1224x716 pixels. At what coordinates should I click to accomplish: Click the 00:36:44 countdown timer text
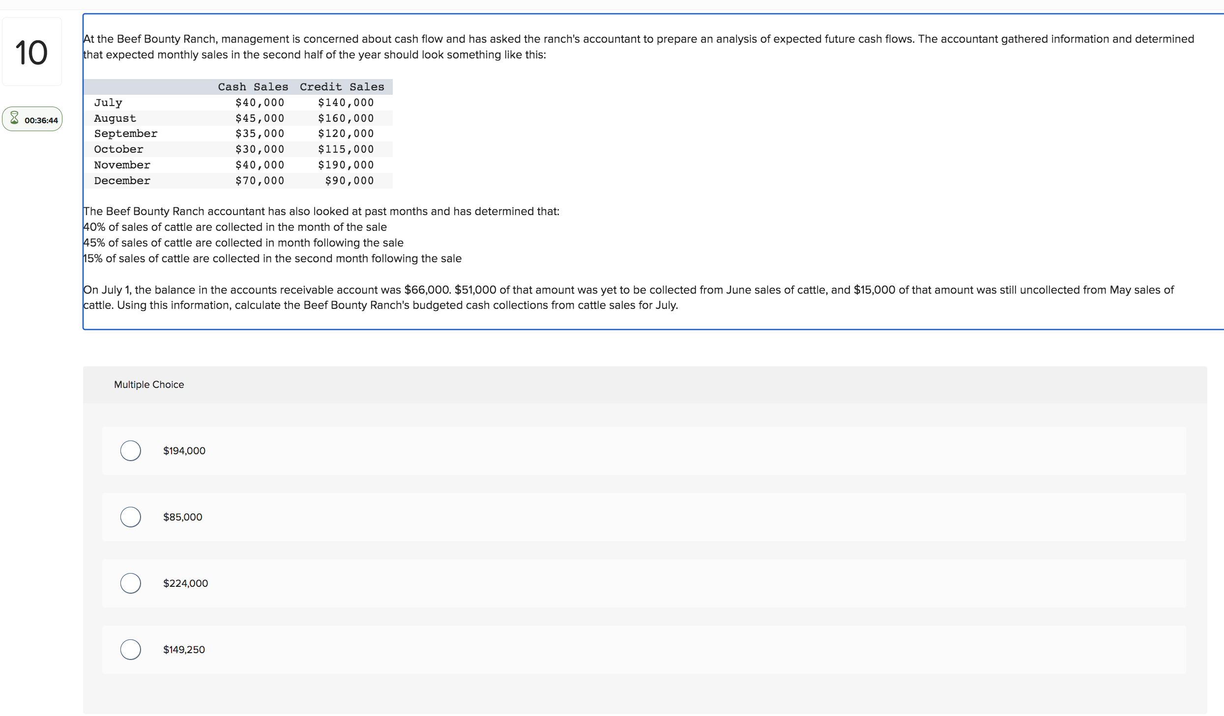click(x=41, y=120)
